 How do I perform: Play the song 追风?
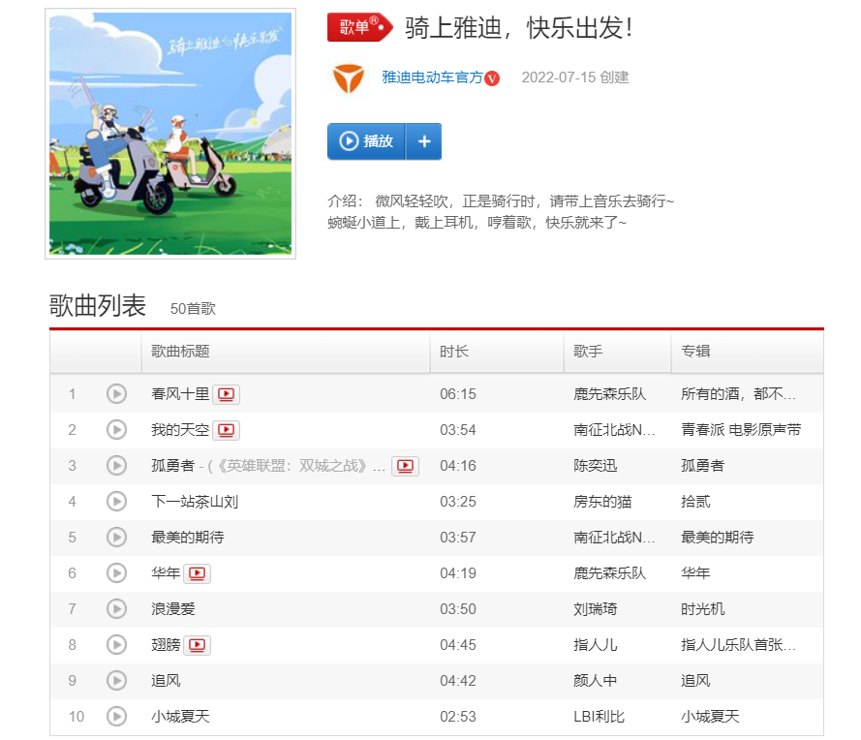click(x=116, y=681)
